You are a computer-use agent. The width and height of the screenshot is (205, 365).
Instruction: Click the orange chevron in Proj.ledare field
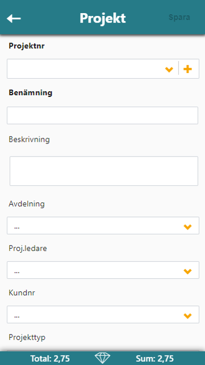pyautogui.click(x=187, y=271)
